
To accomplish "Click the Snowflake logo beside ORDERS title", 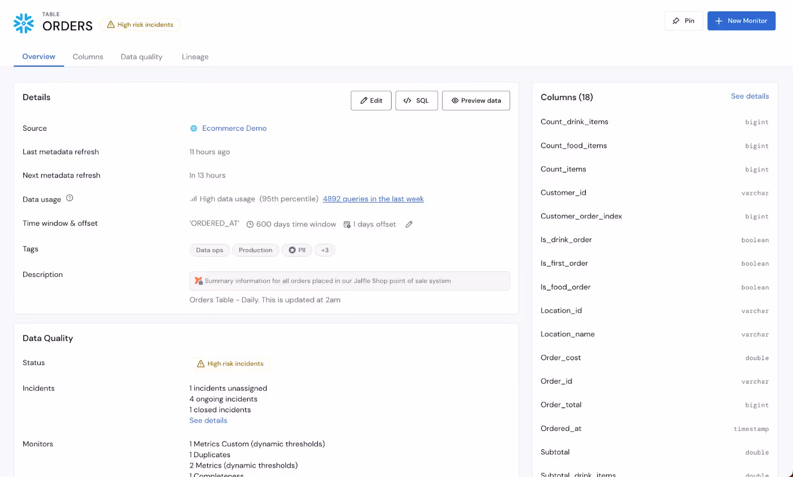I will coord(24,23).
